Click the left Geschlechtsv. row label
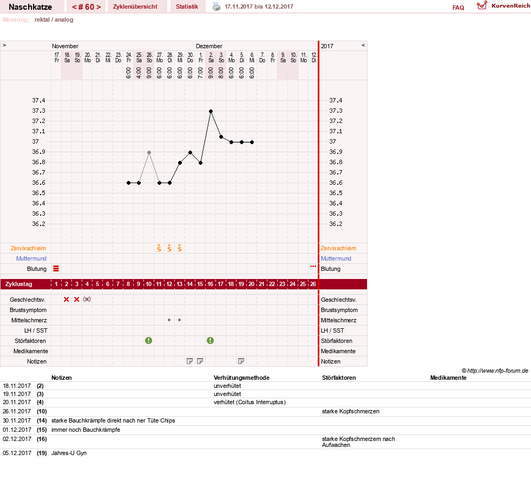Image resolution: width=531 pixels, height=493 pixels. 28,300
